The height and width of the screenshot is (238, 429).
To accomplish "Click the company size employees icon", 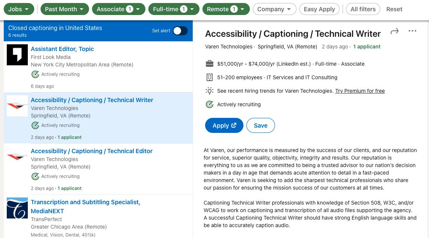I will click(x=210, y=77).
